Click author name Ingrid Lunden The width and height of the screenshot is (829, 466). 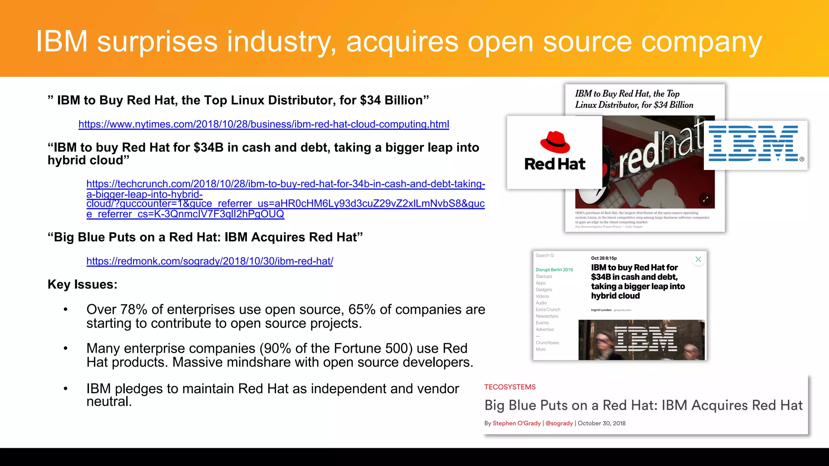click(601, 310)
